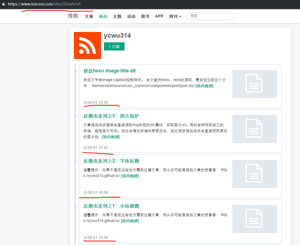The width and height of the screenshot is (300, 245).
Task: Select the 站点 navigation tab
Action: pyautogui.click(x=103, y=16)
